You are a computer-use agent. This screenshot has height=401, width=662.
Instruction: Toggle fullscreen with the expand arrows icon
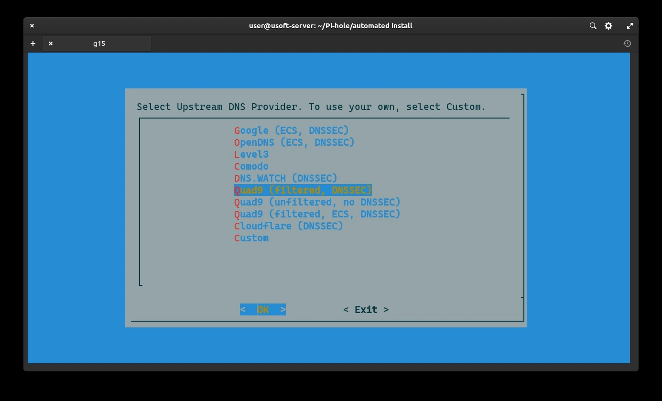click(630, 26)
